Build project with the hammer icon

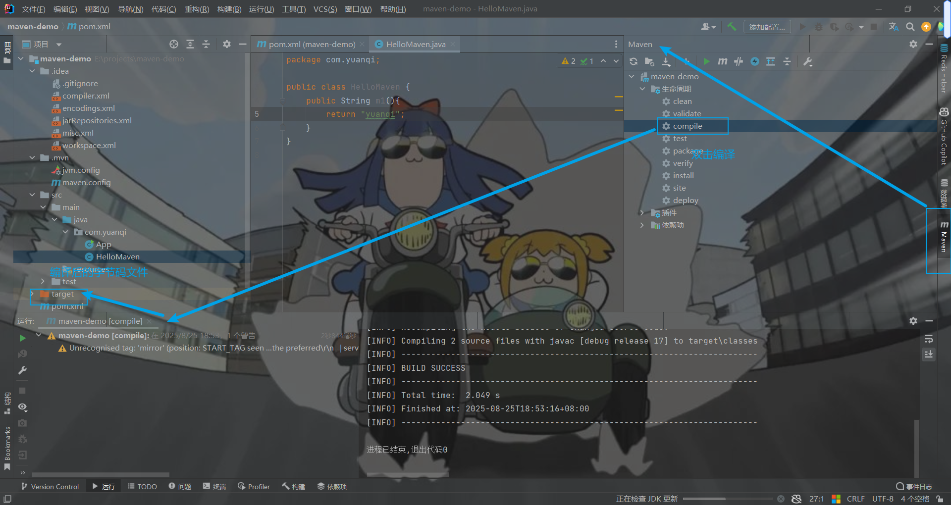732,27
